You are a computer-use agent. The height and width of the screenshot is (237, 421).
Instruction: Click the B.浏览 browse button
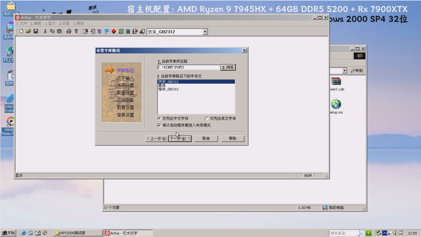point(228,67)
